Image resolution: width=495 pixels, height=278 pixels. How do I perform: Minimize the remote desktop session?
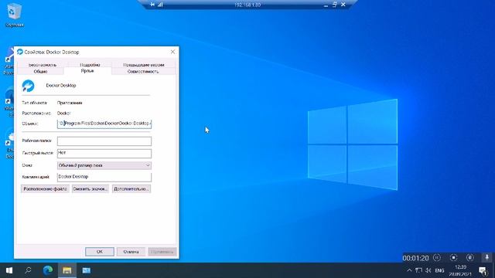point(326,5)
